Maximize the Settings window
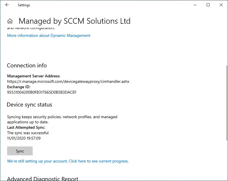Image resolution: width=228 pixels, height=181 pixels. coord(208,5)
